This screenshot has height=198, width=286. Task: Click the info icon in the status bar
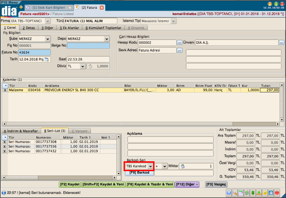coord(4,193)
